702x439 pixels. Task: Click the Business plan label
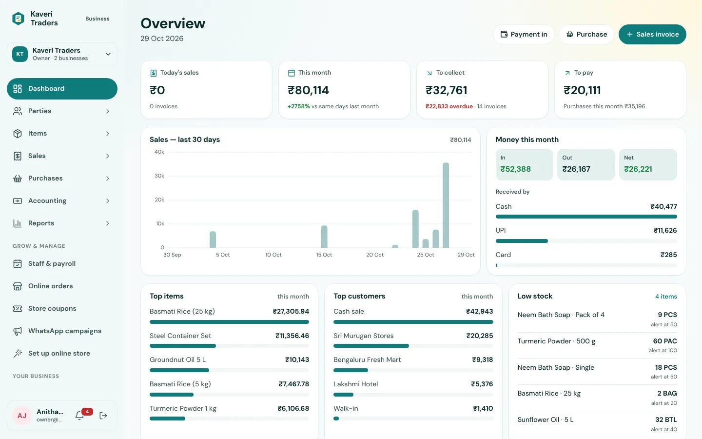tap(97, 19)
